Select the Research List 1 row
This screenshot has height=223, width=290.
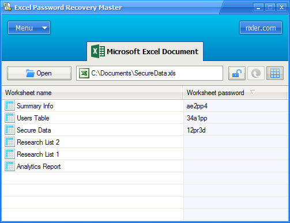pyautogui.click(x=145, y=154)
